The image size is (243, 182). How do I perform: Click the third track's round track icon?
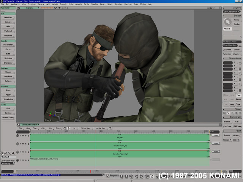tap(17, 152)
